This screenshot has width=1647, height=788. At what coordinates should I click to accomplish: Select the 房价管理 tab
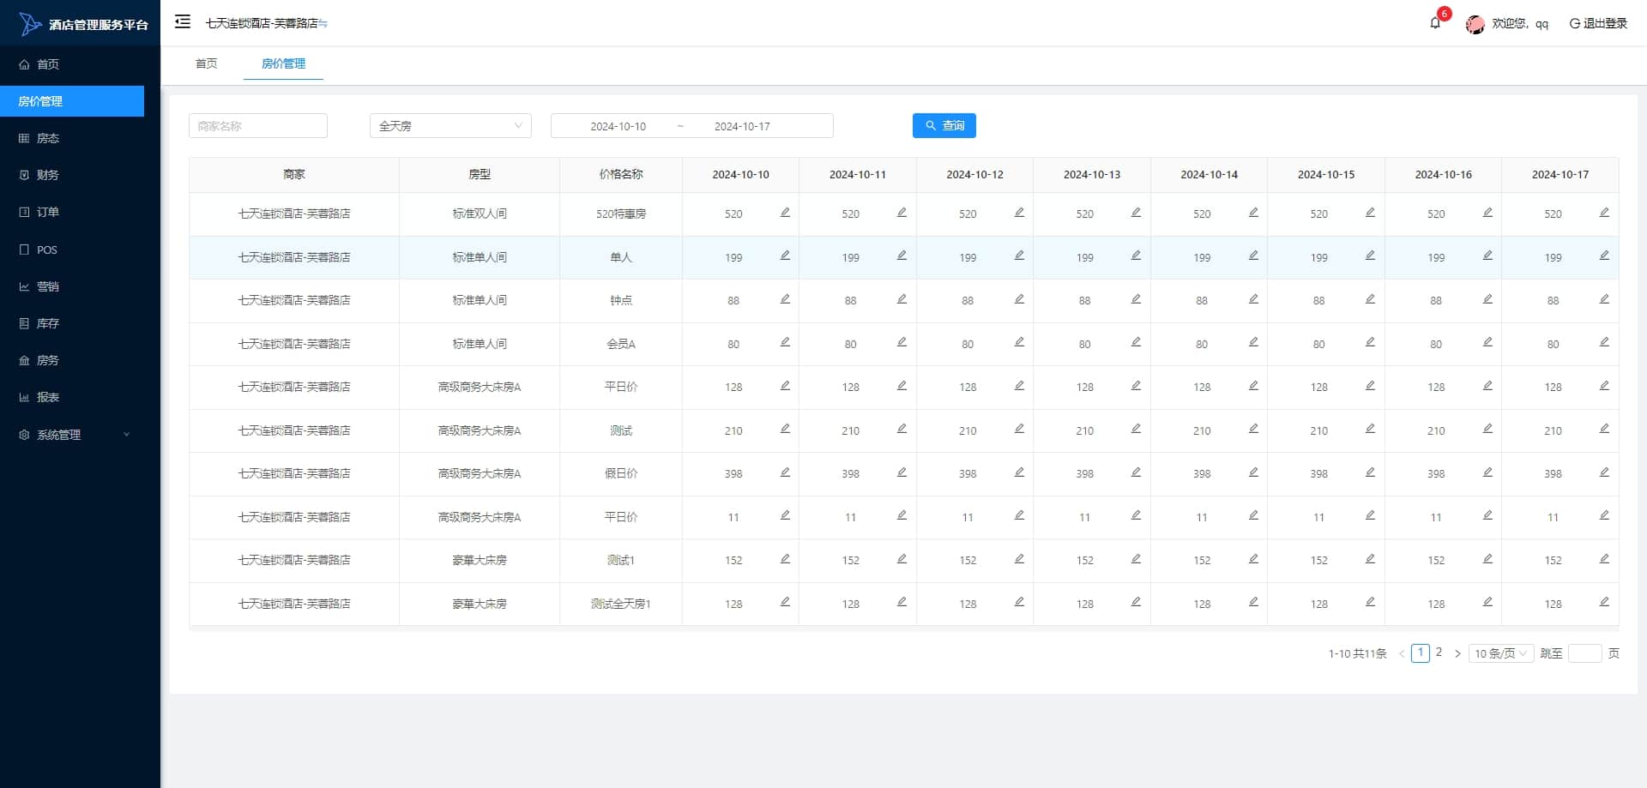click(x=283, y=63)
